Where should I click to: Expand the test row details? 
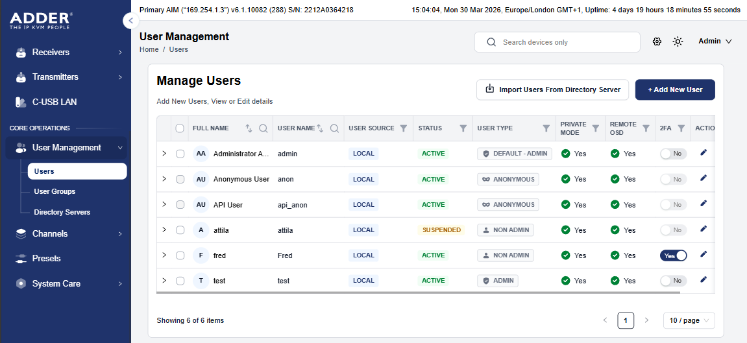point(164,280)
